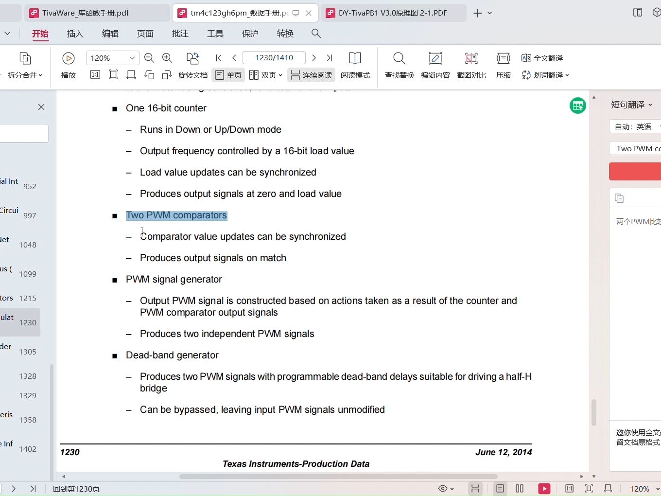
Task: Click the full-text translate (全文翻译) button
Action: (x=542, y=58)
